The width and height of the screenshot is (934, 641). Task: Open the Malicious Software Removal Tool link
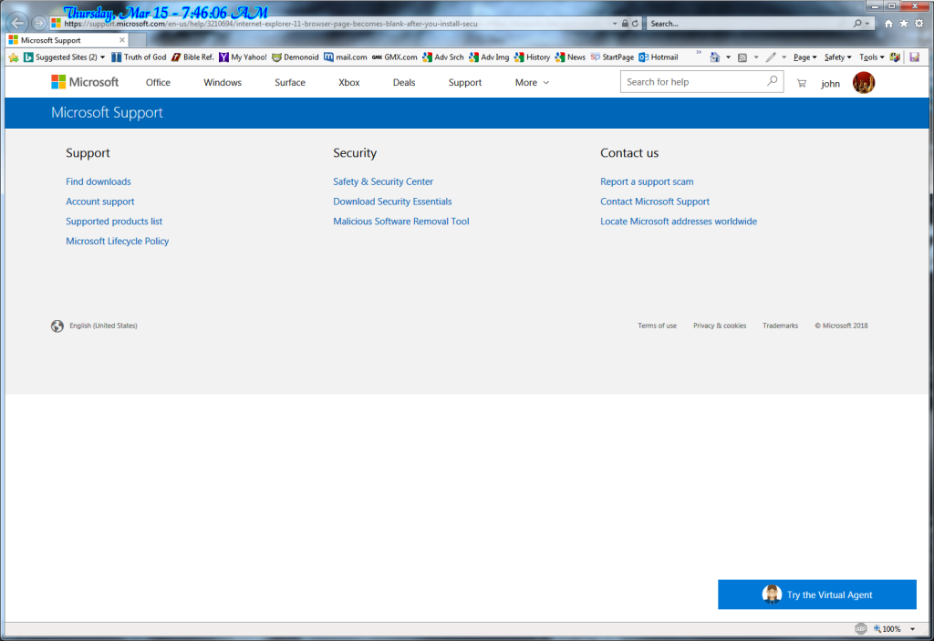(401, 221)
